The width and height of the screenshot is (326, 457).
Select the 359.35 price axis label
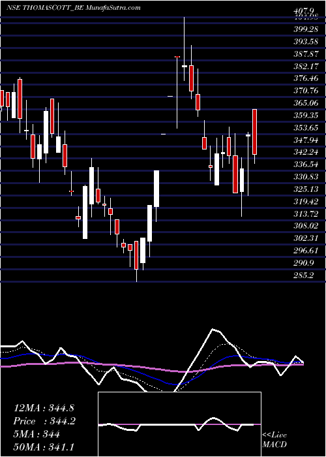click(306, 116)
